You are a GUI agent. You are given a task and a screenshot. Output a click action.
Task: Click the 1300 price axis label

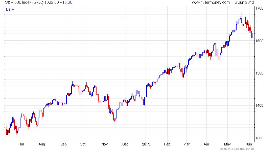click(x=259, y=138)
